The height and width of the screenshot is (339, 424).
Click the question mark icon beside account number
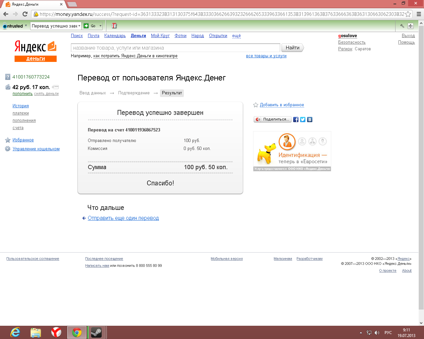pyautogui.click(x=8, y=77)
